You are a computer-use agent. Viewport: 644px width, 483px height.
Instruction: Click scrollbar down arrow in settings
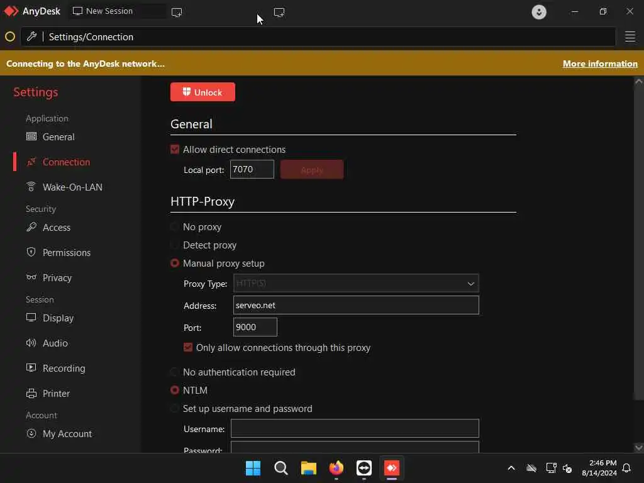coord(639,447)
